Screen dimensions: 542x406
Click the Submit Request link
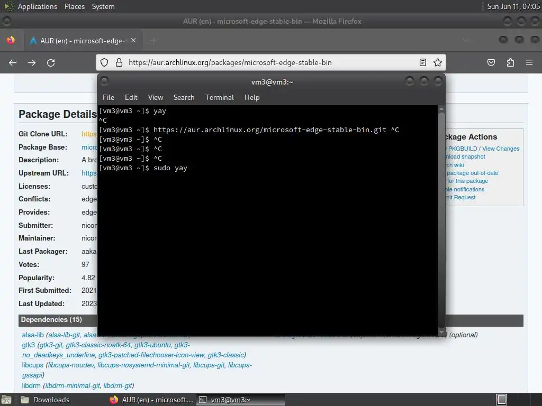pyautogui.click(x=461, y=197)
